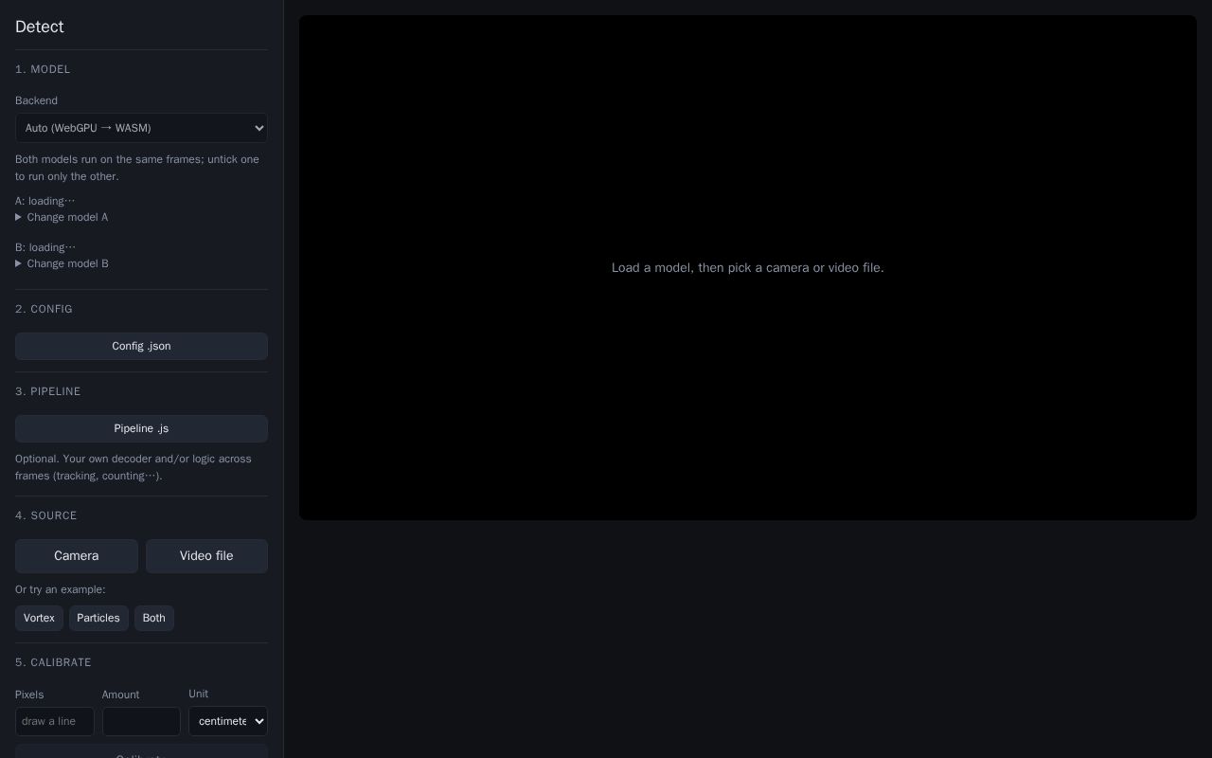Try the Vortex example

point(39,618)
